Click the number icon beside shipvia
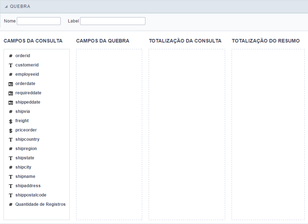The width and height of the screenshot is (308, 224). (x=11, y=112)
